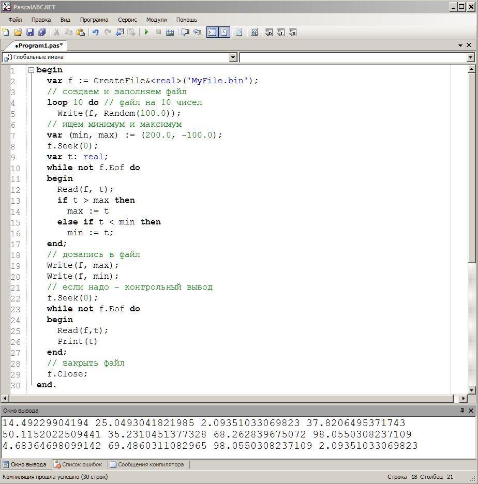Click the CODE formatting toolbar icon
This screenshot has height=484, width=478.
tap(254, 32)
